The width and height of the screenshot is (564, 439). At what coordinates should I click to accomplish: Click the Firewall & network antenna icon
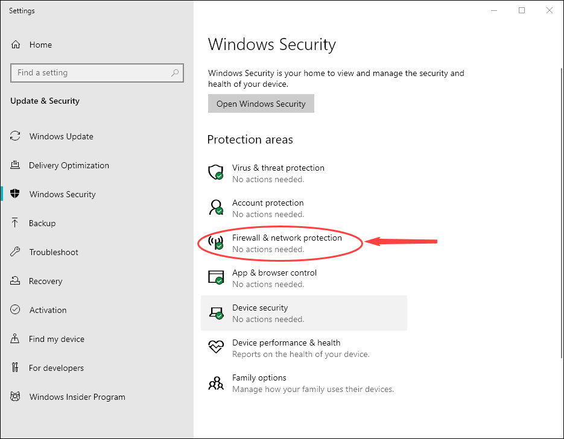click(x=216, y=242)
